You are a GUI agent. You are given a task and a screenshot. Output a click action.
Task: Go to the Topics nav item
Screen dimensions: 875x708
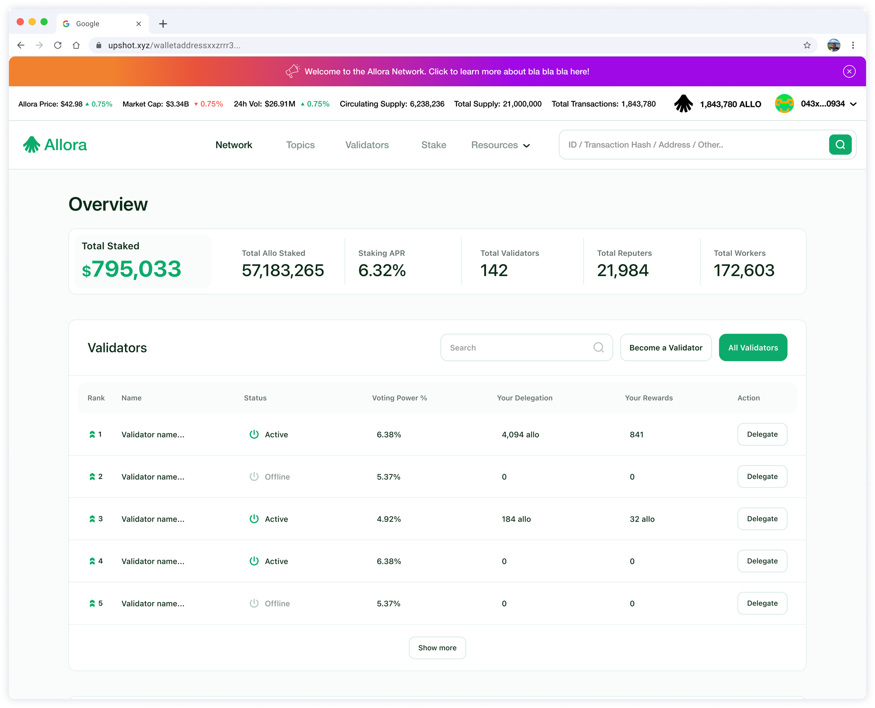tap(300, 145)
